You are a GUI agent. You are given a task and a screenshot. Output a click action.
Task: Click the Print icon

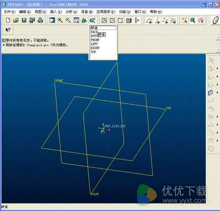40,20
